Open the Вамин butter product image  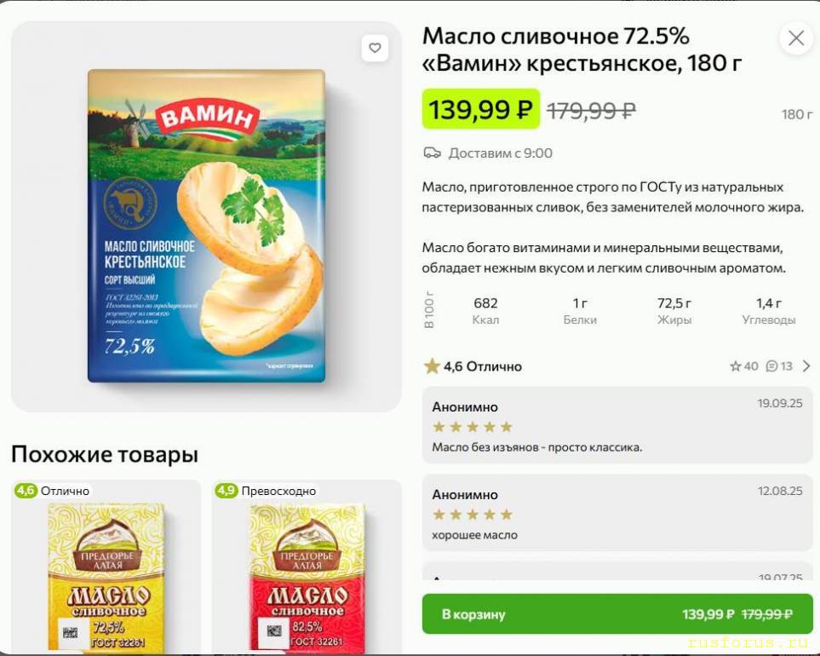[206, 226]
